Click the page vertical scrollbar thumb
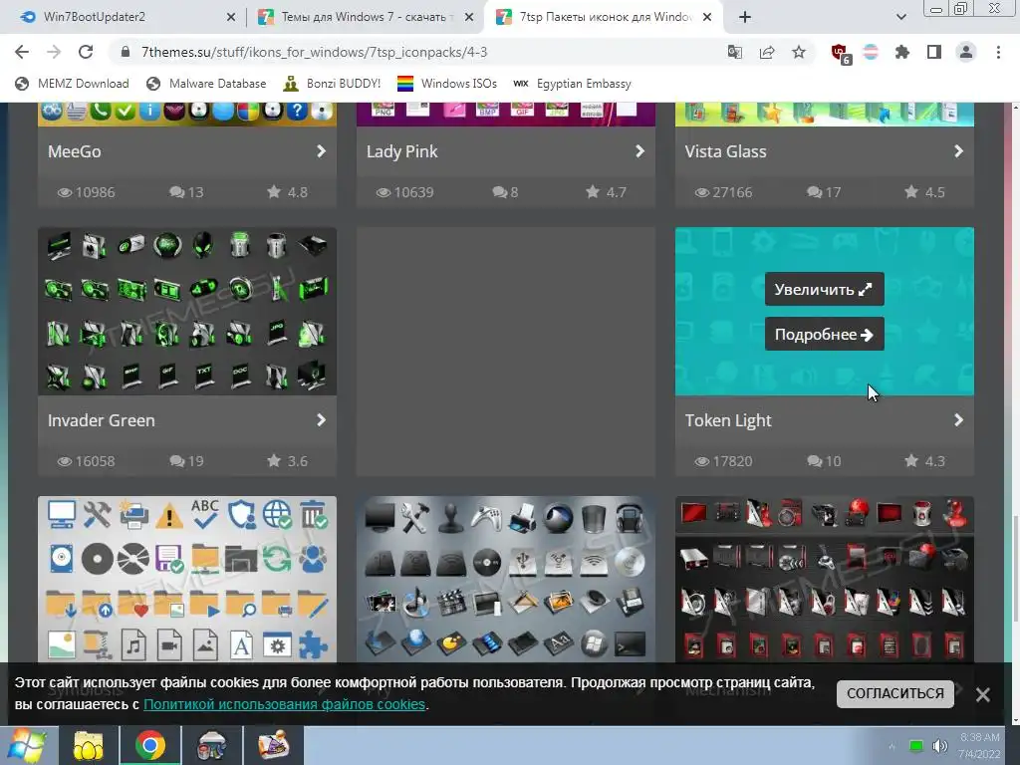Image resolution: width=1020 pixels, height=765 pixels. pos(1015,569)
